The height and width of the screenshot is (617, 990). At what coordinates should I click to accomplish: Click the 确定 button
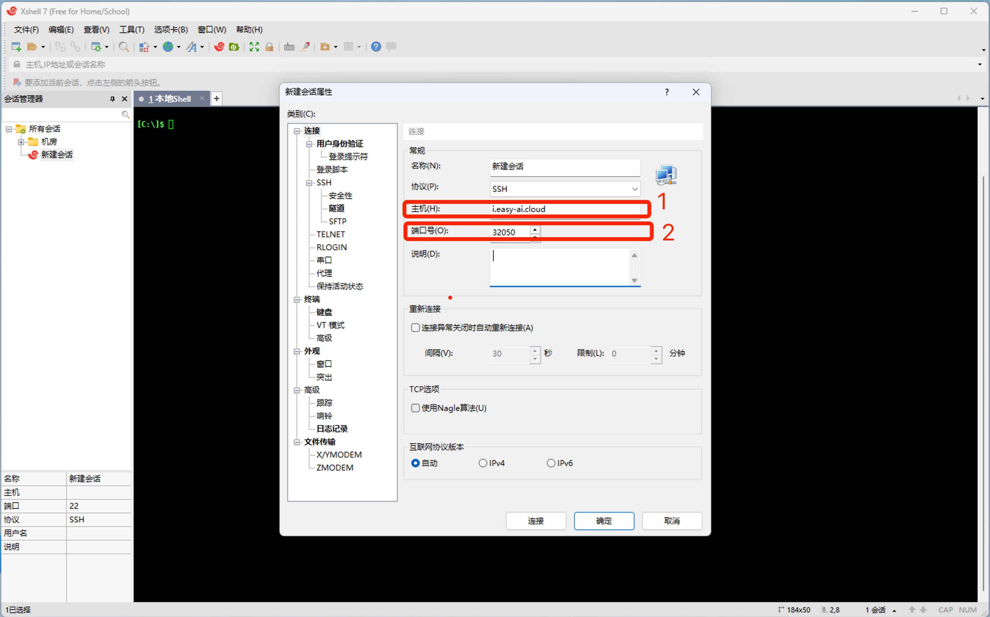(x=604, y=521)
